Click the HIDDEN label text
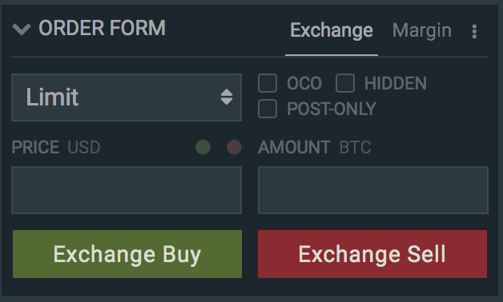Screen dimensions: 503x302 396,84
